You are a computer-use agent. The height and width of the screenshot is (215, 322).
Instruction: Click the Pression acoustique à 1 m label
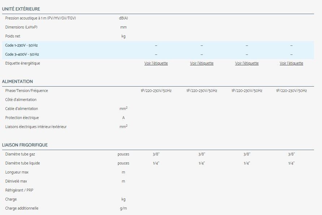[40, 18]
